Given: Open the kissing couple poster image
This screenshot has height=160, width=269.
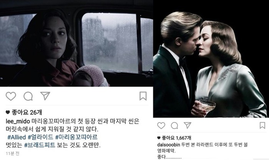Looking at the screenshot, I should 211,59.
